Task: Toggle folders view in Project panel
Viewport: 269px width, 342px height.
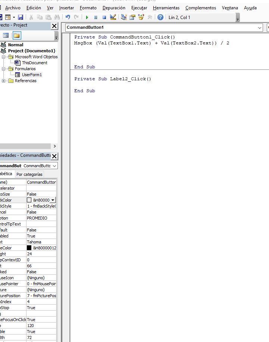Action: click(x=17, y=35)
